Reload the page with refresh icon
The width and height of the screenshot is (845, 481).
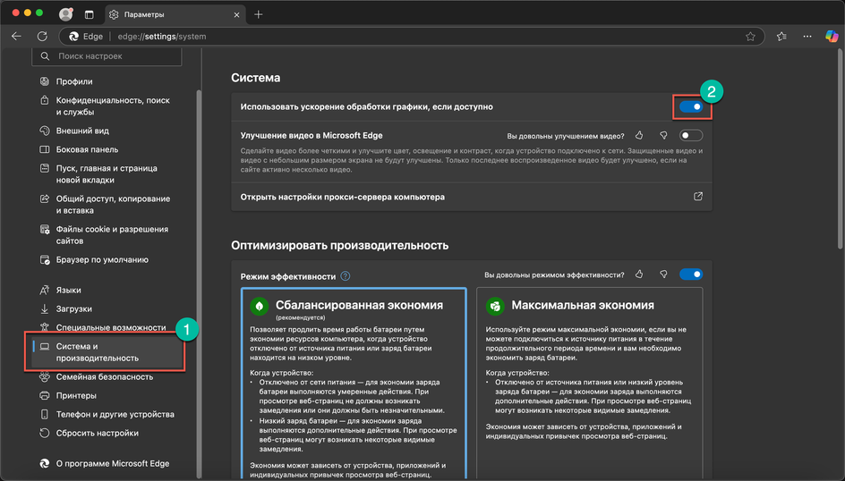tap(42, 36)
